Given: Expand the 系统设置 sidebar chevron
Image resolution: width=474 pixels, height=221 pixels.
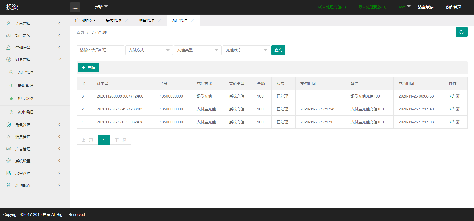Looking at the screenshot, I should pos(59,161).
